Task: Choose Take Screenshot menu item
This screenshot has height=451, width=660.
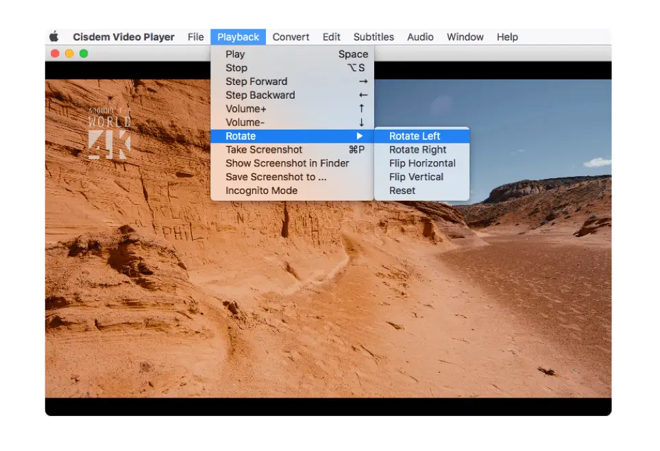Action: [292, 150]
